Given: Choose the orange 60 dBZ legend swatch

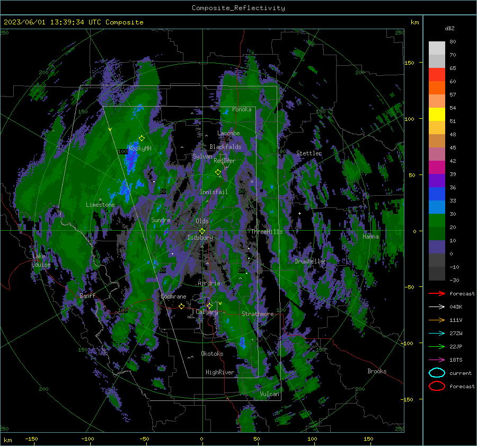Looking at the screenshot, I should 437,88.
